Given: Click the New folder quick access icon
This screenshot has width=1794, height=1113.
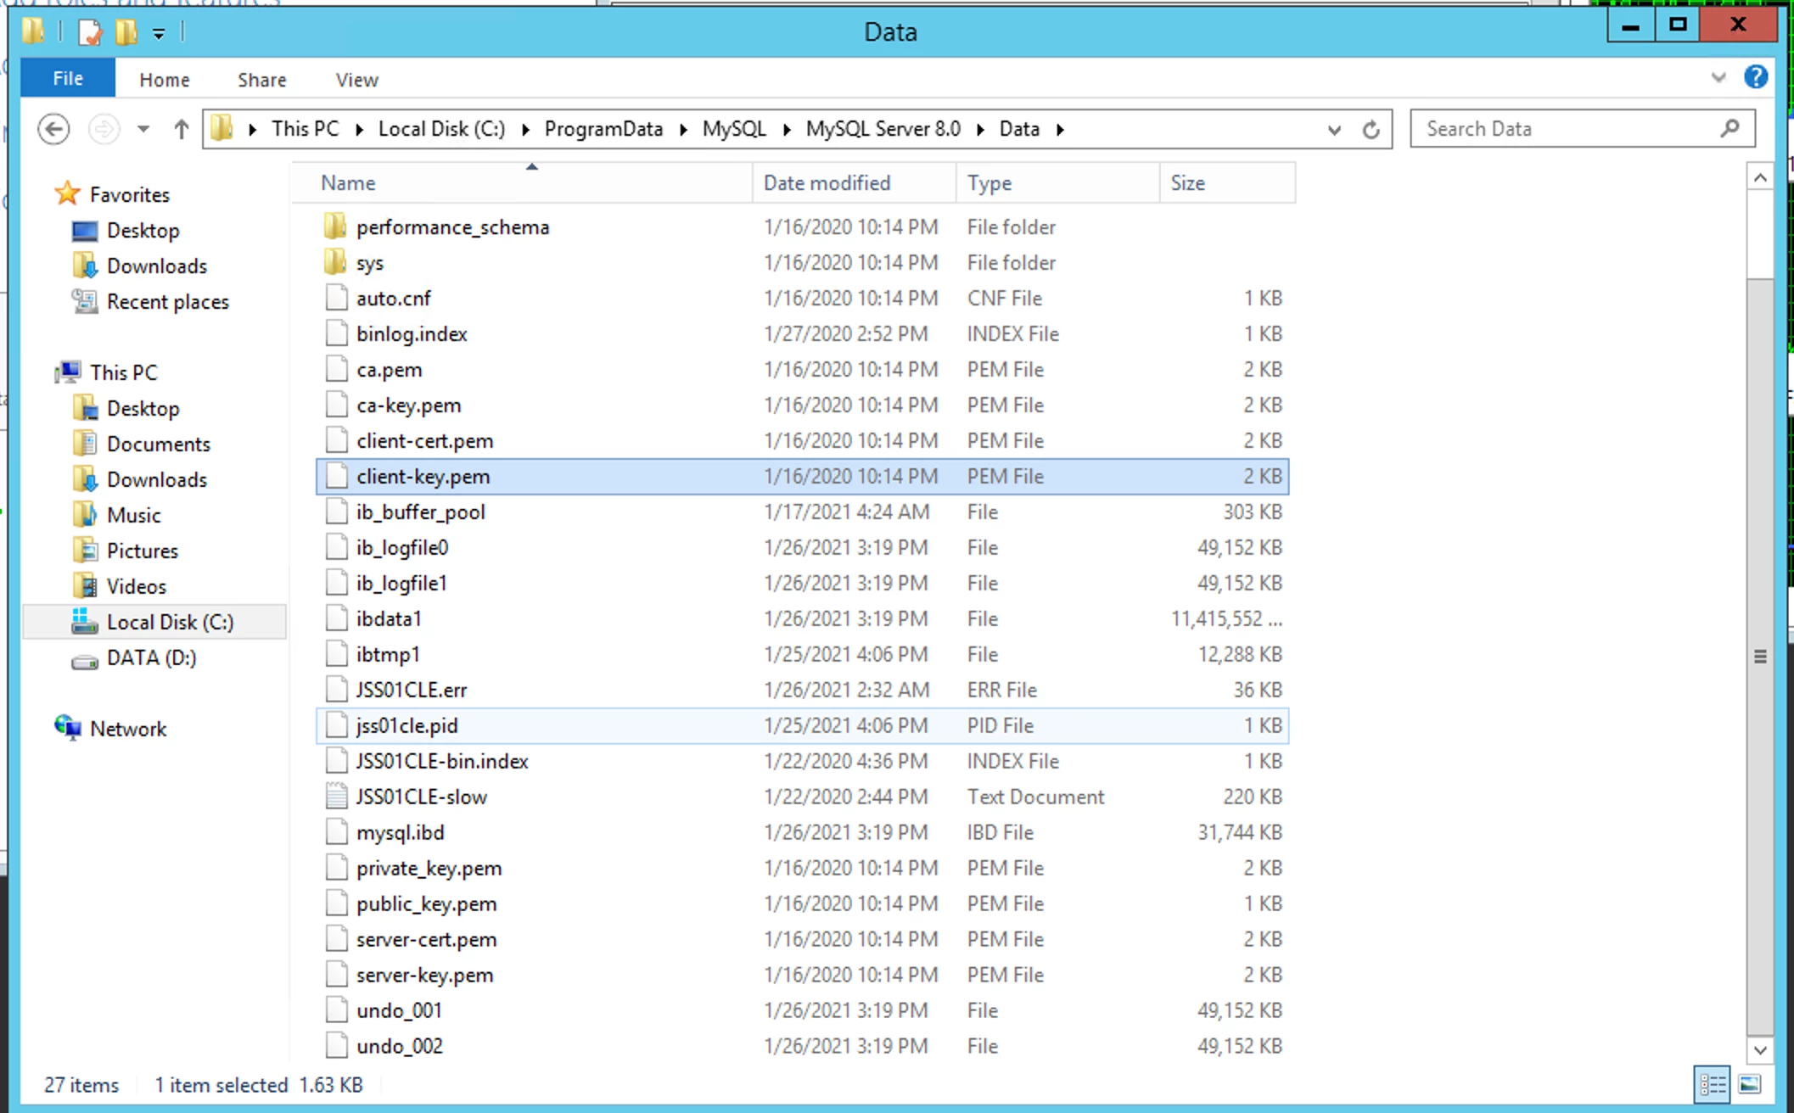Looking at the screenshot, I should 126,32.
